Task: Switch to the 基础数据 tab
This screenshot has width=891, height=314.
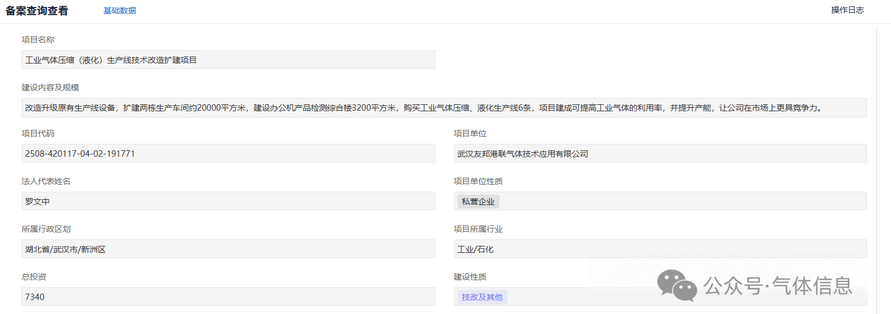Action: tap(120, 10)
